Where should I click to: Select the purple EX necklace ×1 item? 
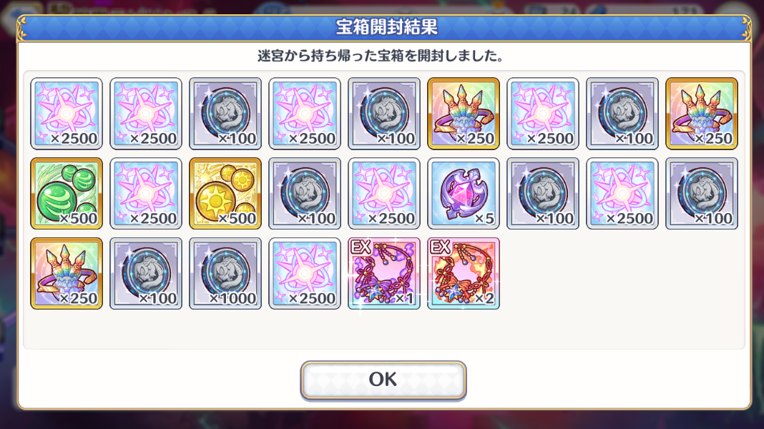coord(384,273)
